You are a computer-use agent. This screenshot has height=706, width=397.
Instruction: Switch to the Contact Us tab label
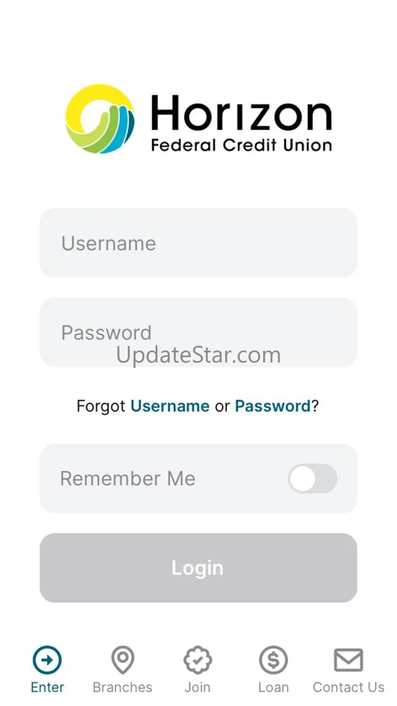pos(349,687)
